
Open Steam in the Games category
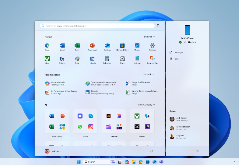(137, 127)
